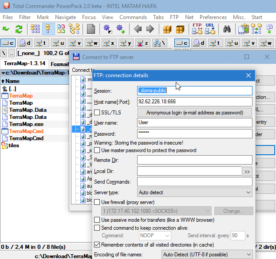Open the Commands menu
The width and height of the screenshot is (276, 259).
pyautogui.click(x=133, y=17)
